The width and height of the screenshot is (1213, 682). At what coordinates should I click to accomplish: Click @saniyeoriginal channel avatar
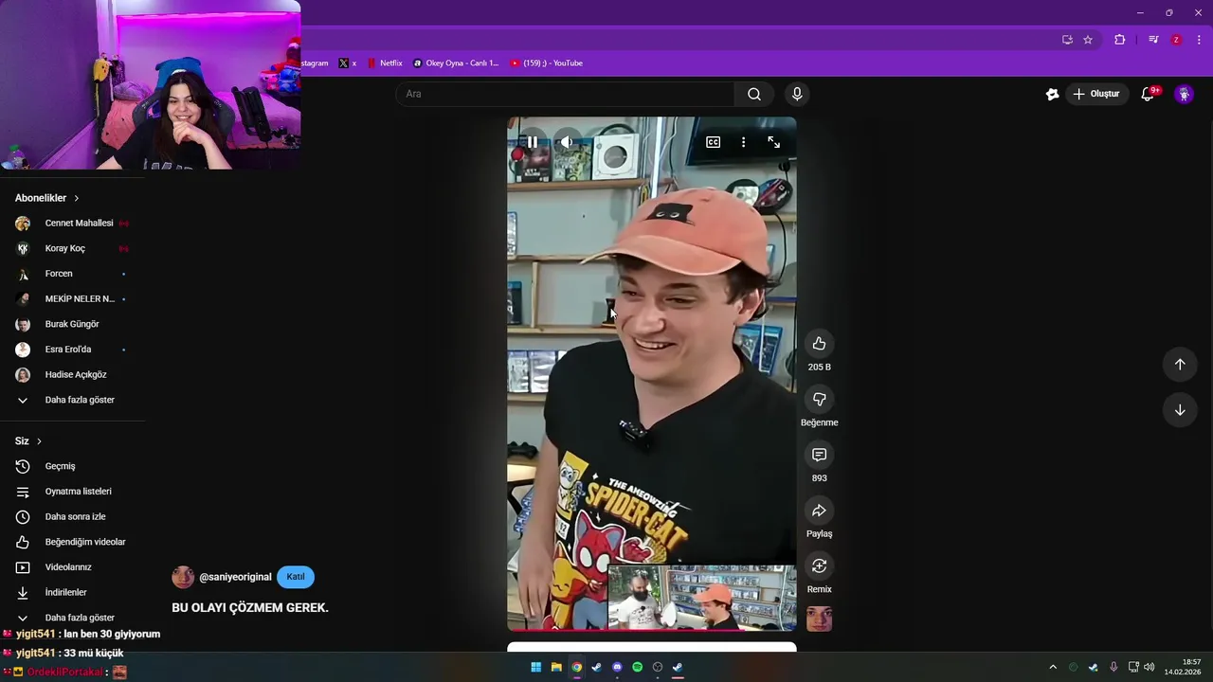click(183, 577)
